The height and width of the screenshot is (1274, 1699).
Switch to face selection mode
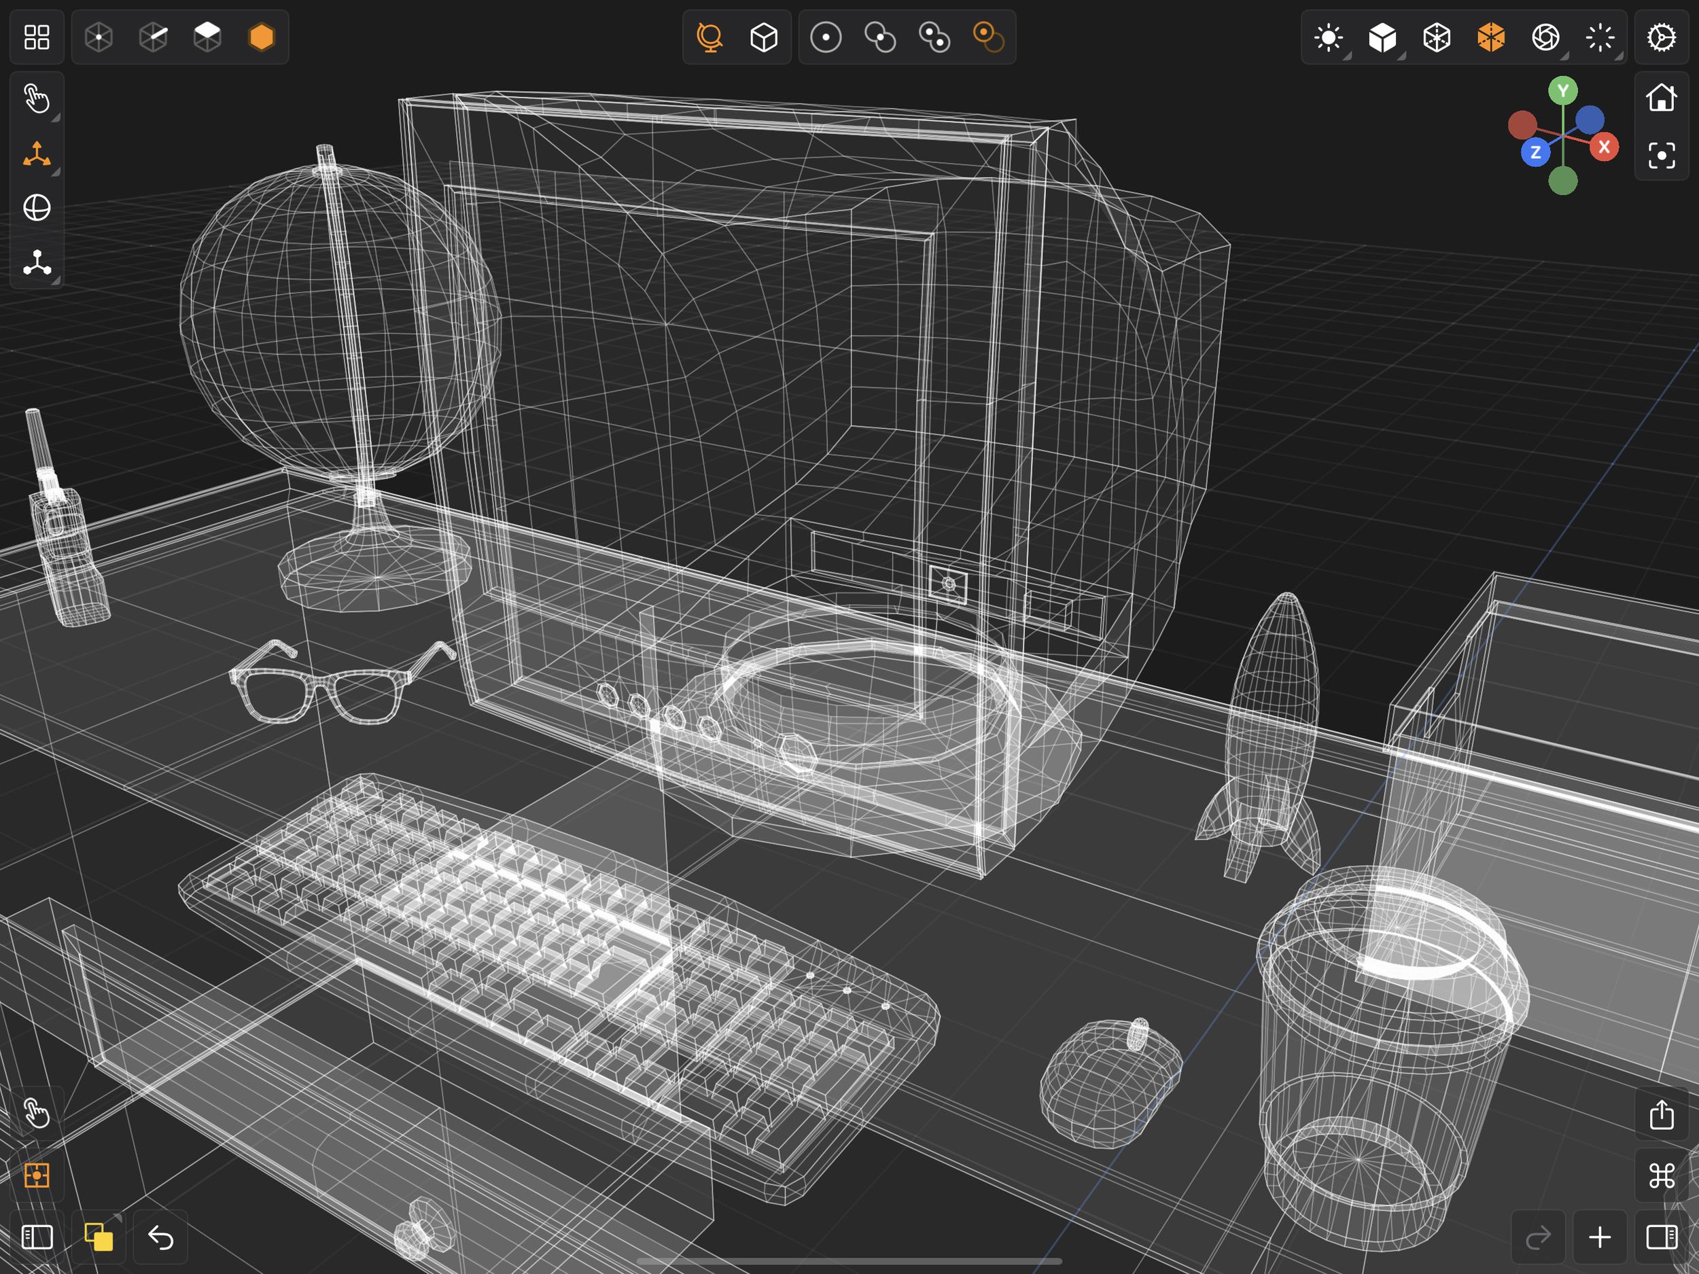coord(207,37)
